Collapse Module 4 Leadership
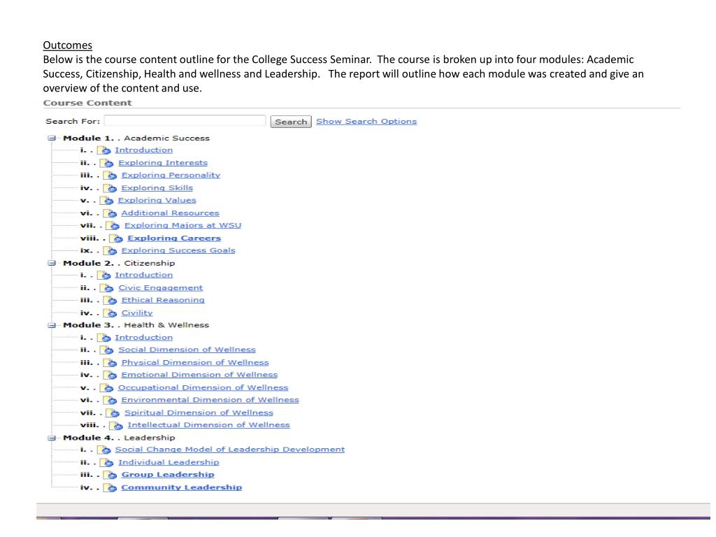 [52, 438]
